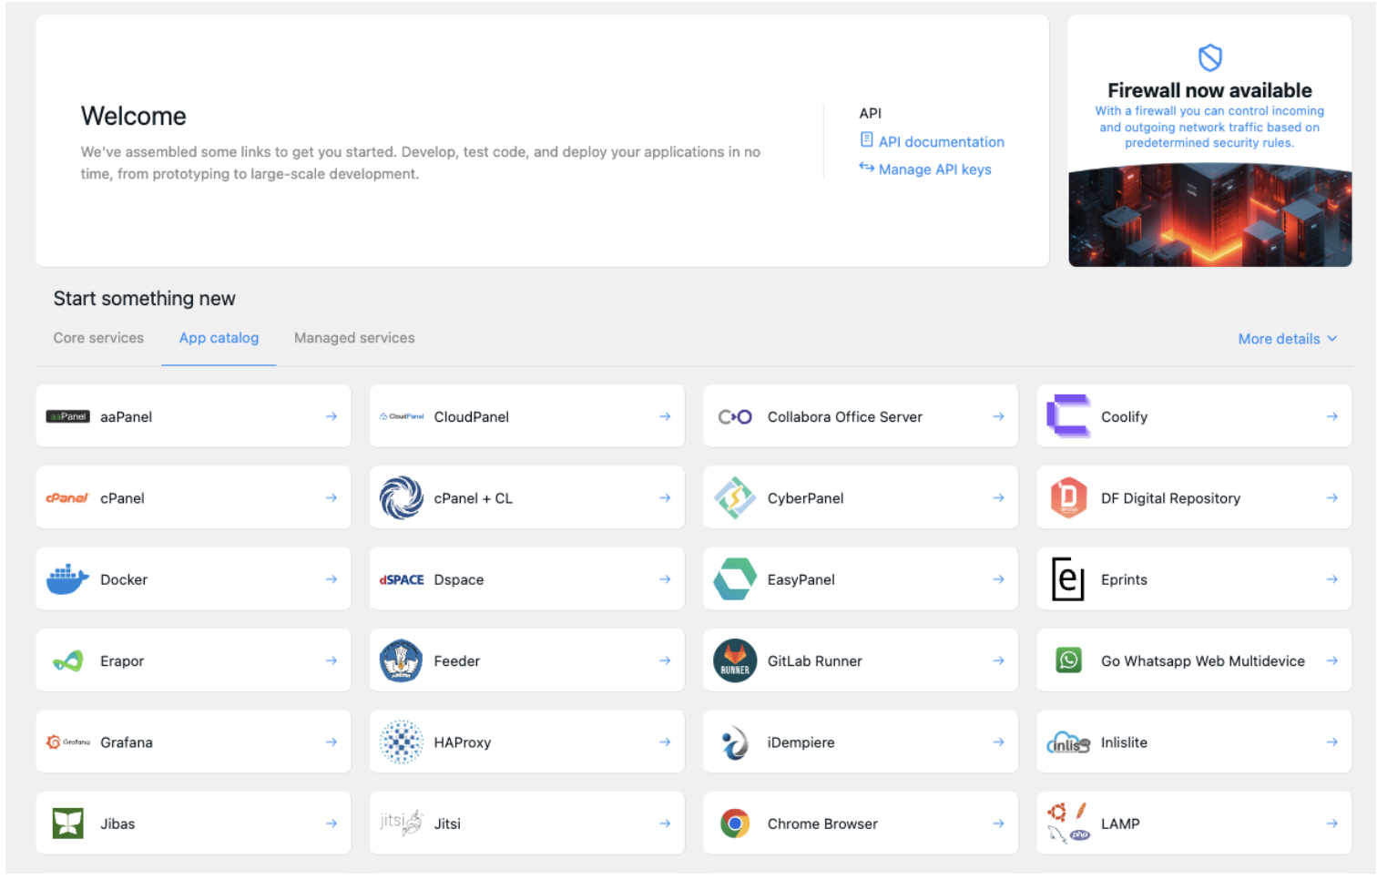Click the Eprints bracket logo

point(1068,579)
